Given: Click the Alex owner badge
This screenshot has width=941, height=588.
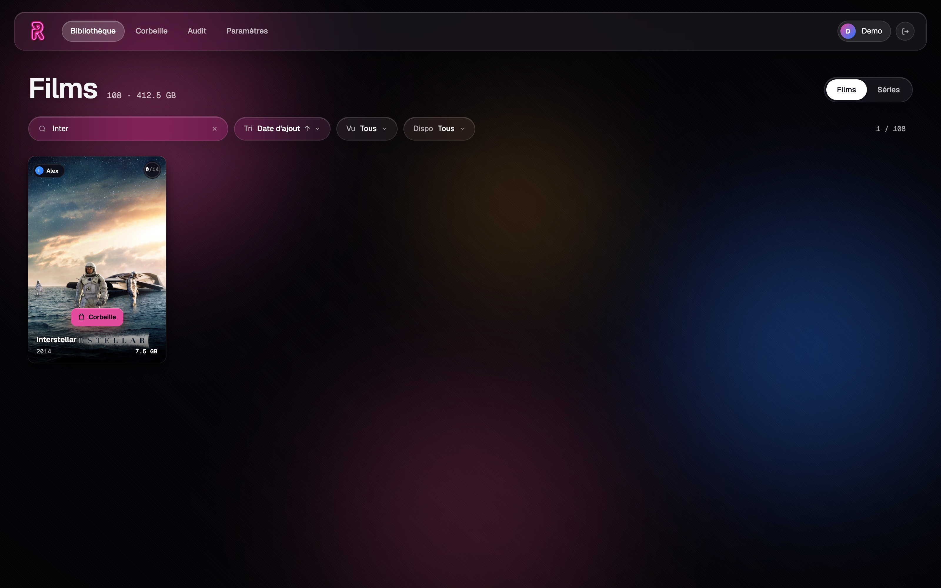Looking at the screenshot, I should (x=49, y=171).
